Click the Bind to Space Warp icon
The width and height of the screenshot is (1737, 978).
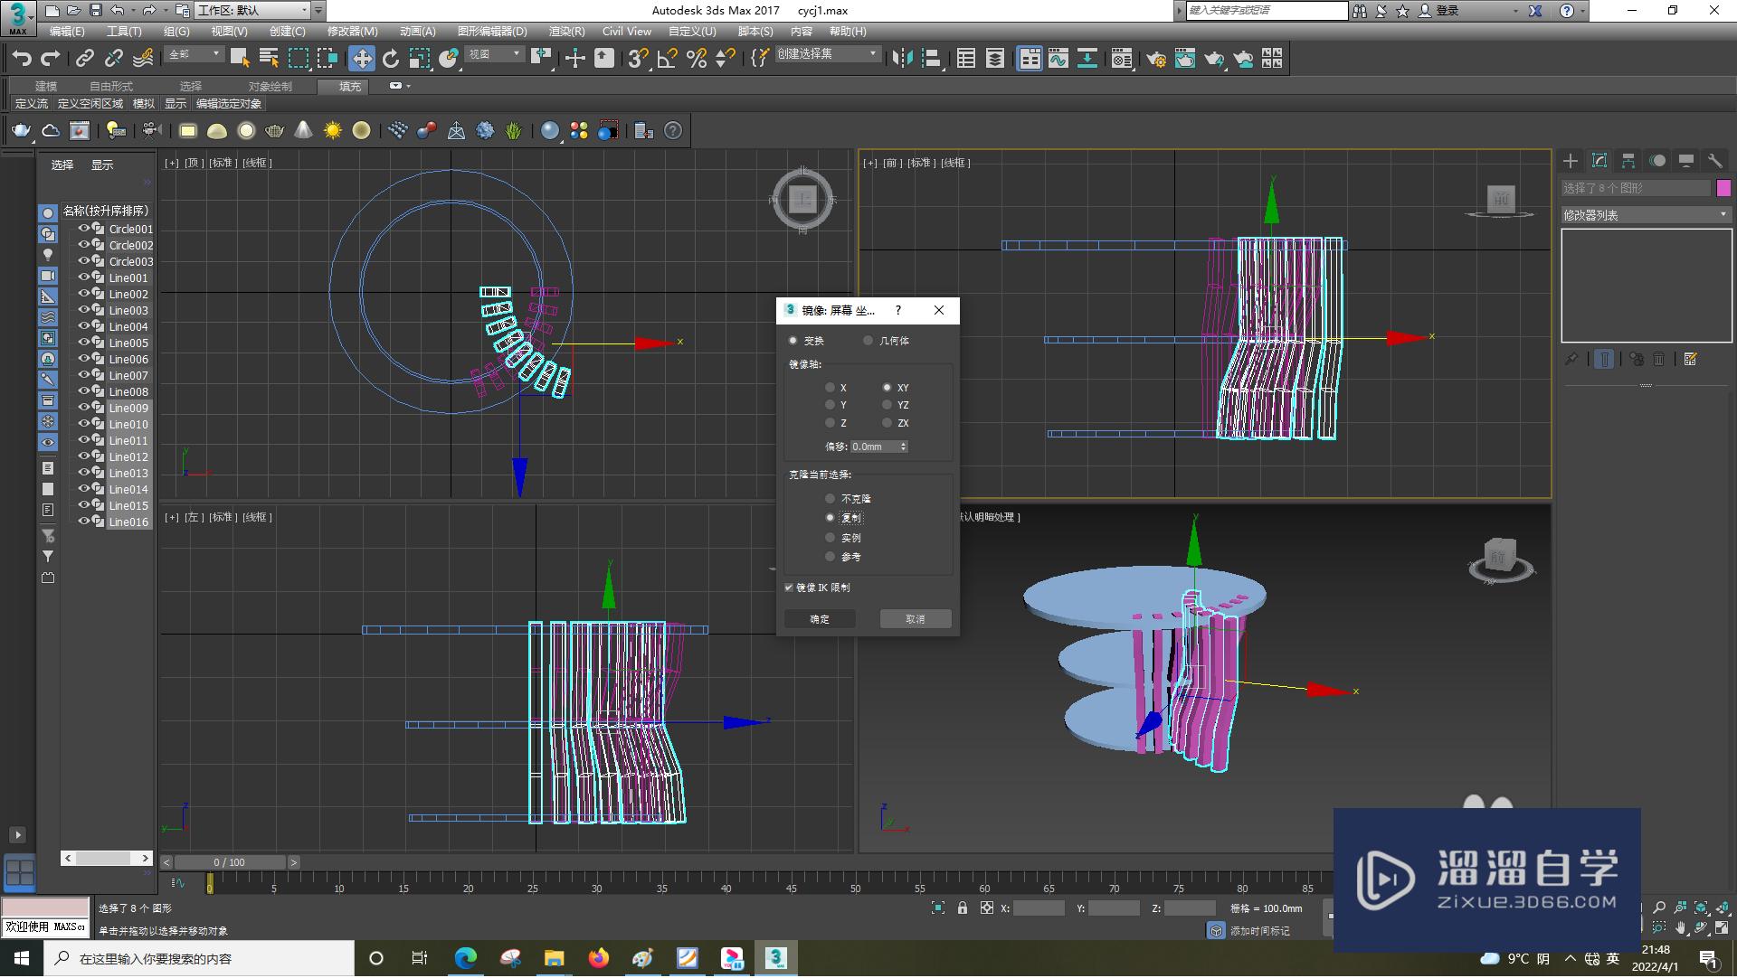tap(143, 59)
